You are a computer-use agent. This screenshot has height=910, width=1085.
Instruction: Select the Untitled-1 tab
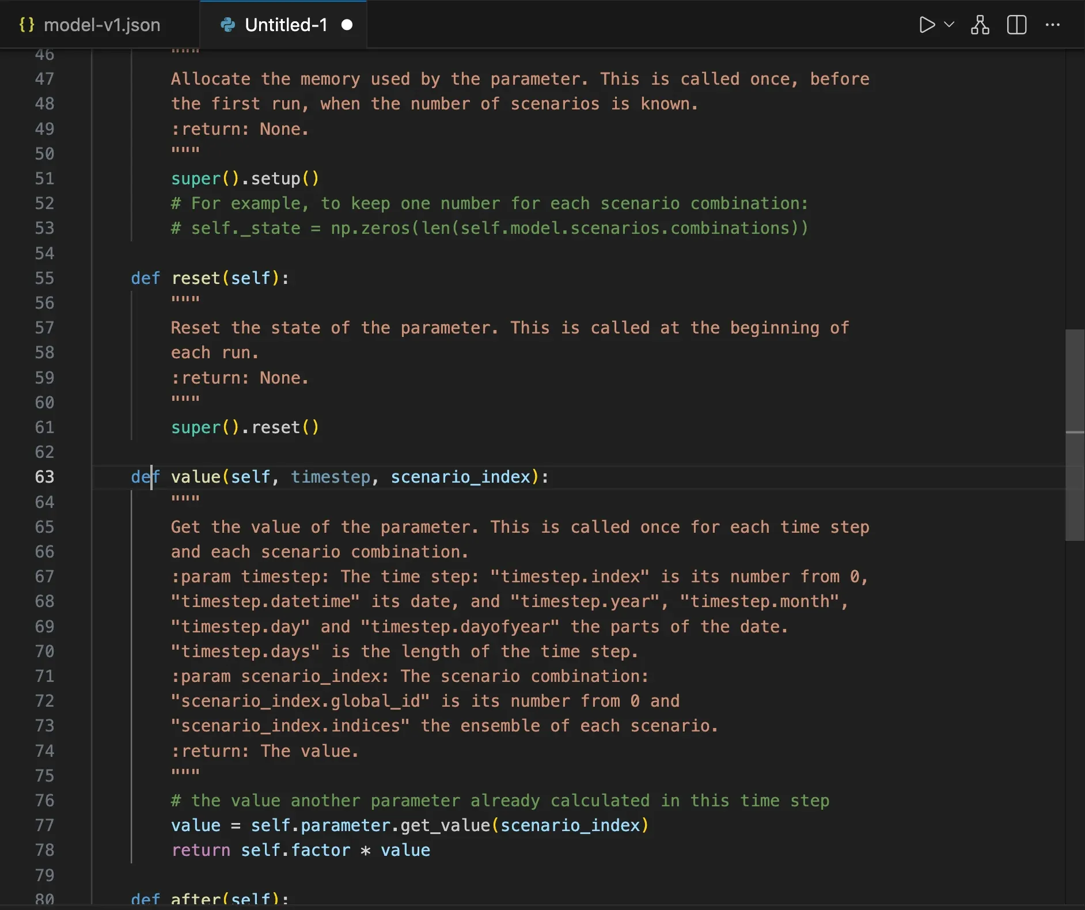[x=283, y=25]
